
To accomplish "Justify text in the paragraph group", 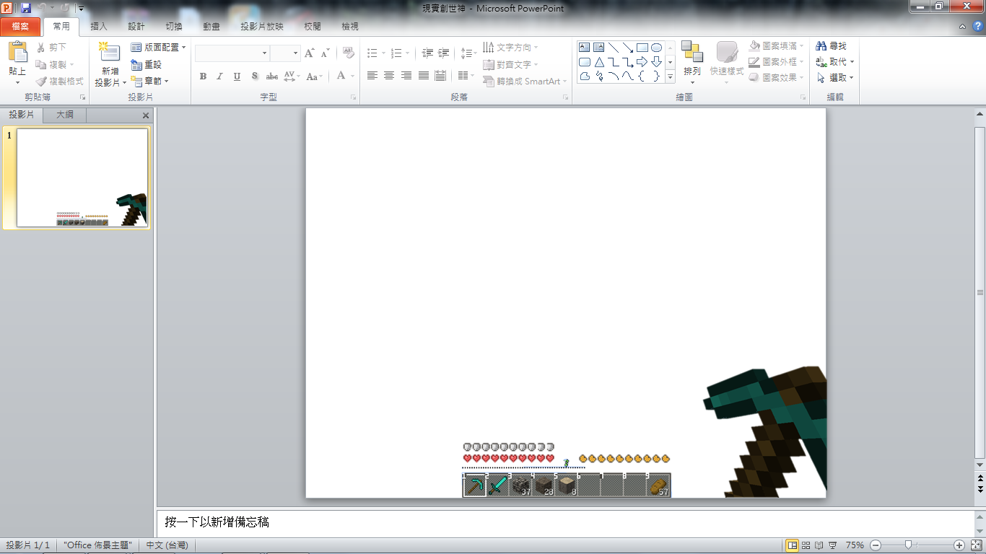I will (x=424, y=76).
